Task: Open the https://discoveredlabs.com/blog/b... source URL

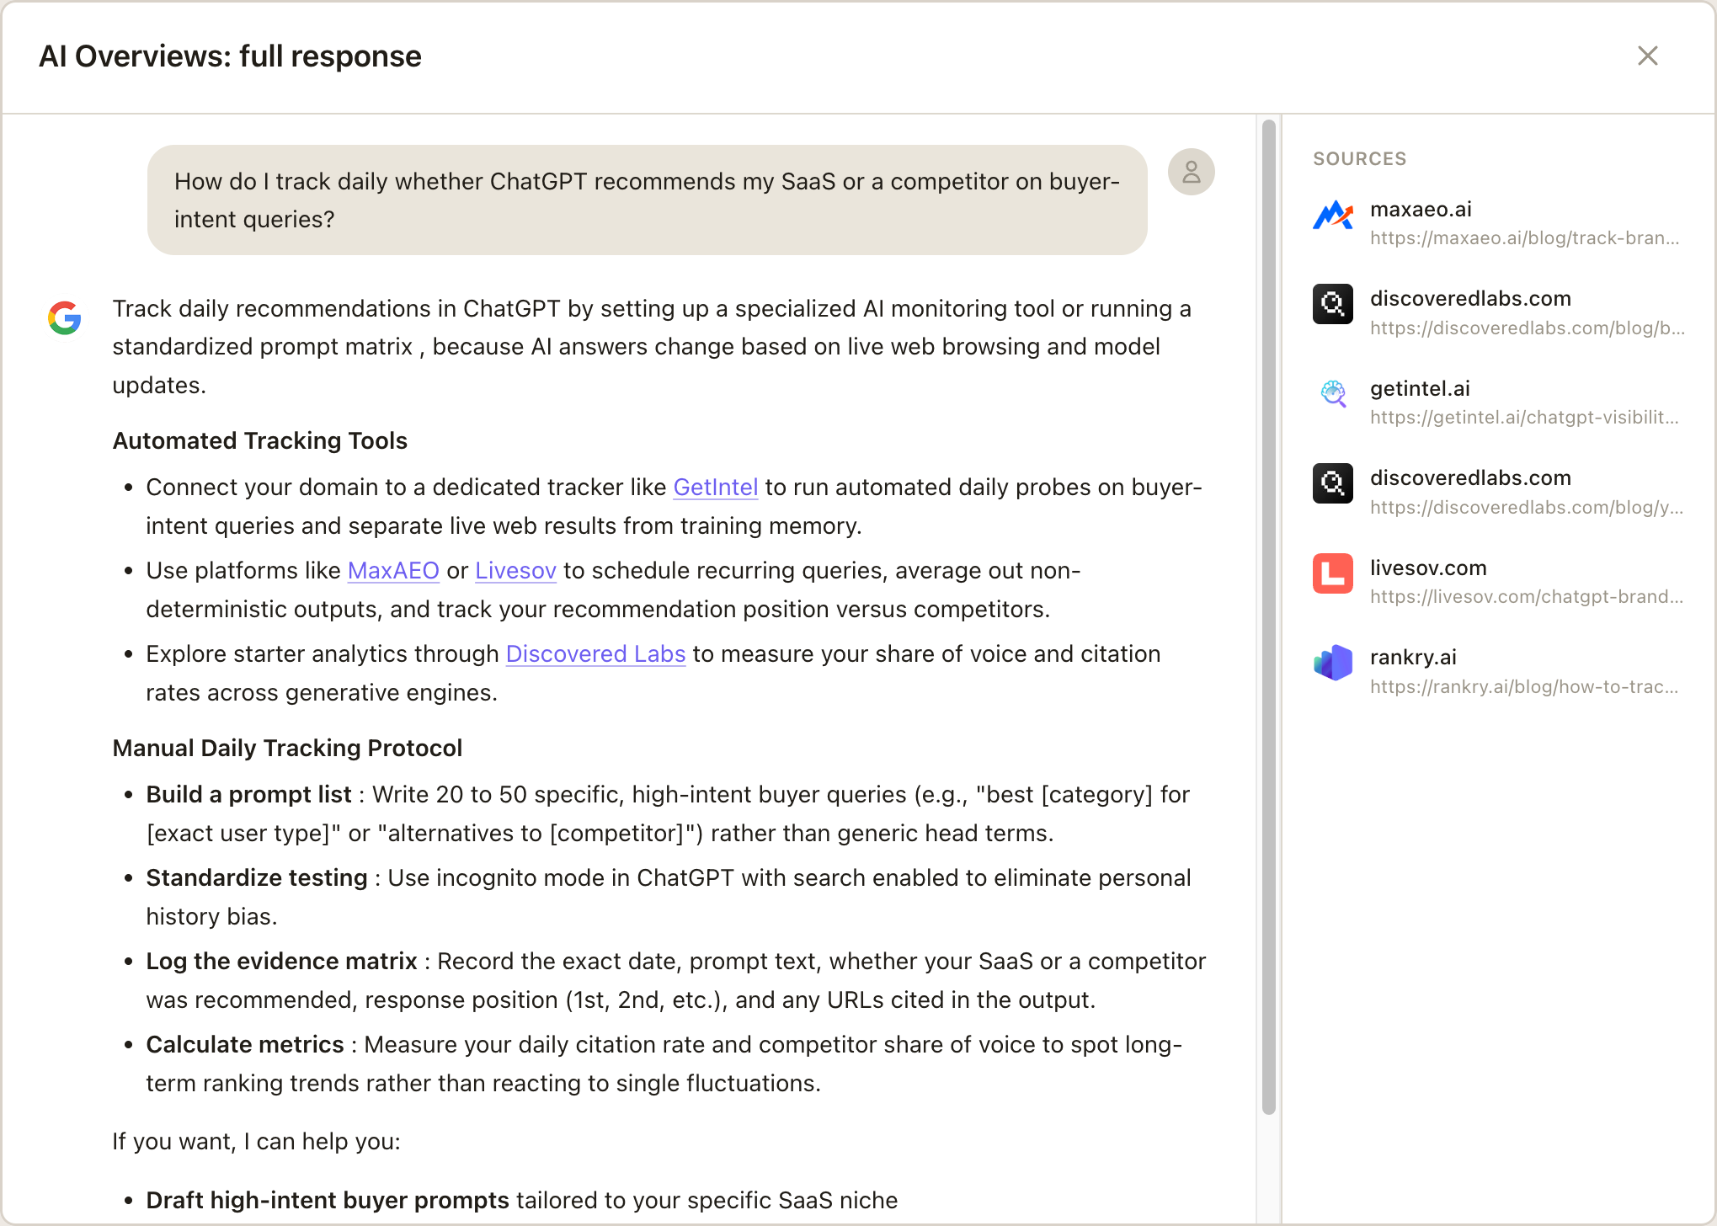Action: point(1527,328)
